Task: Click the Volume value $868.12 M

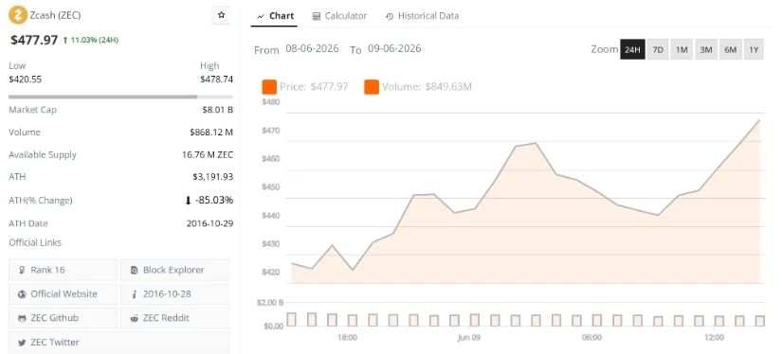Action: [211, 133]
